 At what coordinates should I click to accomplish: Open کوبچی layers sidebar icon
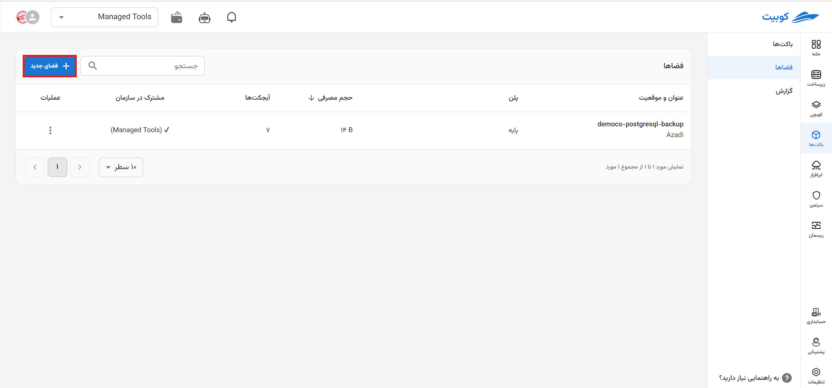(816, 108)
